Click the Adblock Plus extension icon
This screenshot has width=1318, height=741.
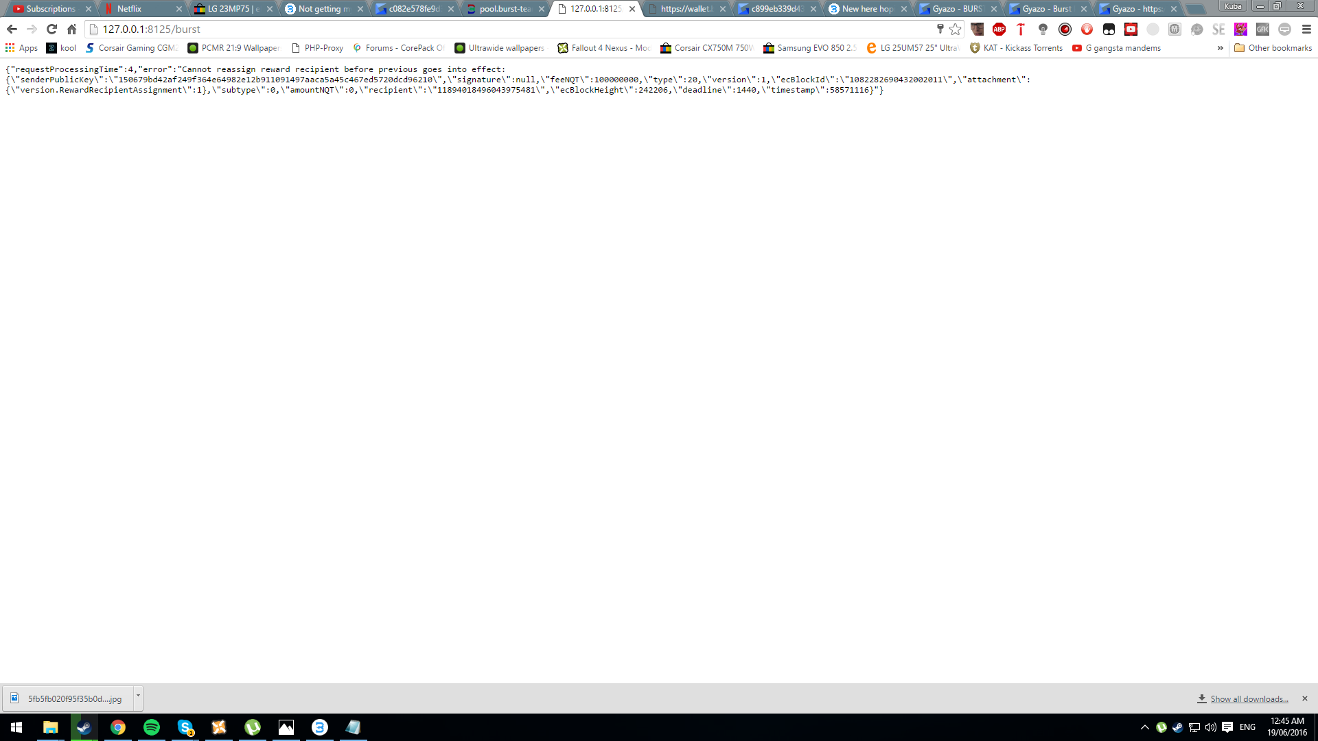pos(999,30)
